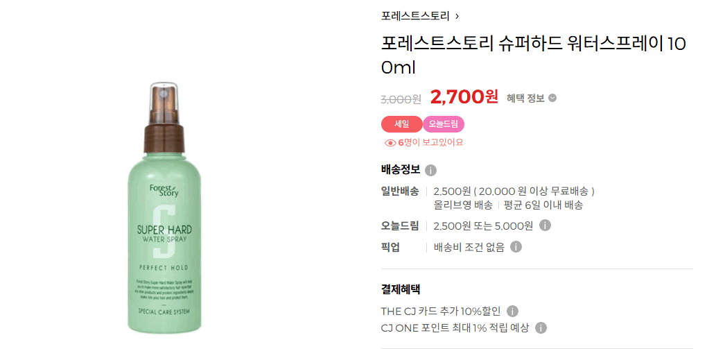The width and height of the screenshot is (707, 349).
Task: Click the crossed-out 3,000원 original price
Action: click(x=401, y=99)
